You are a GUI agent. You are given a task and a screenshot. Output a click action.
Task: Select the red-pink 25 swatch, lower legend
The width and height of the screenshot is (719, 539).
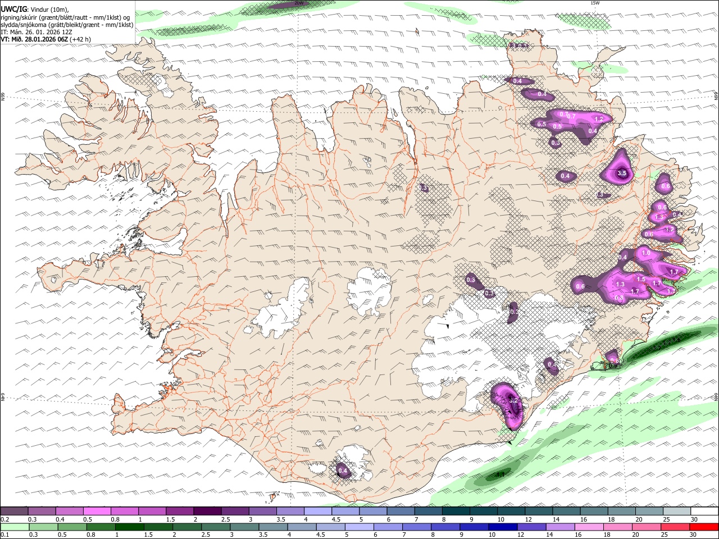[676, 527]
